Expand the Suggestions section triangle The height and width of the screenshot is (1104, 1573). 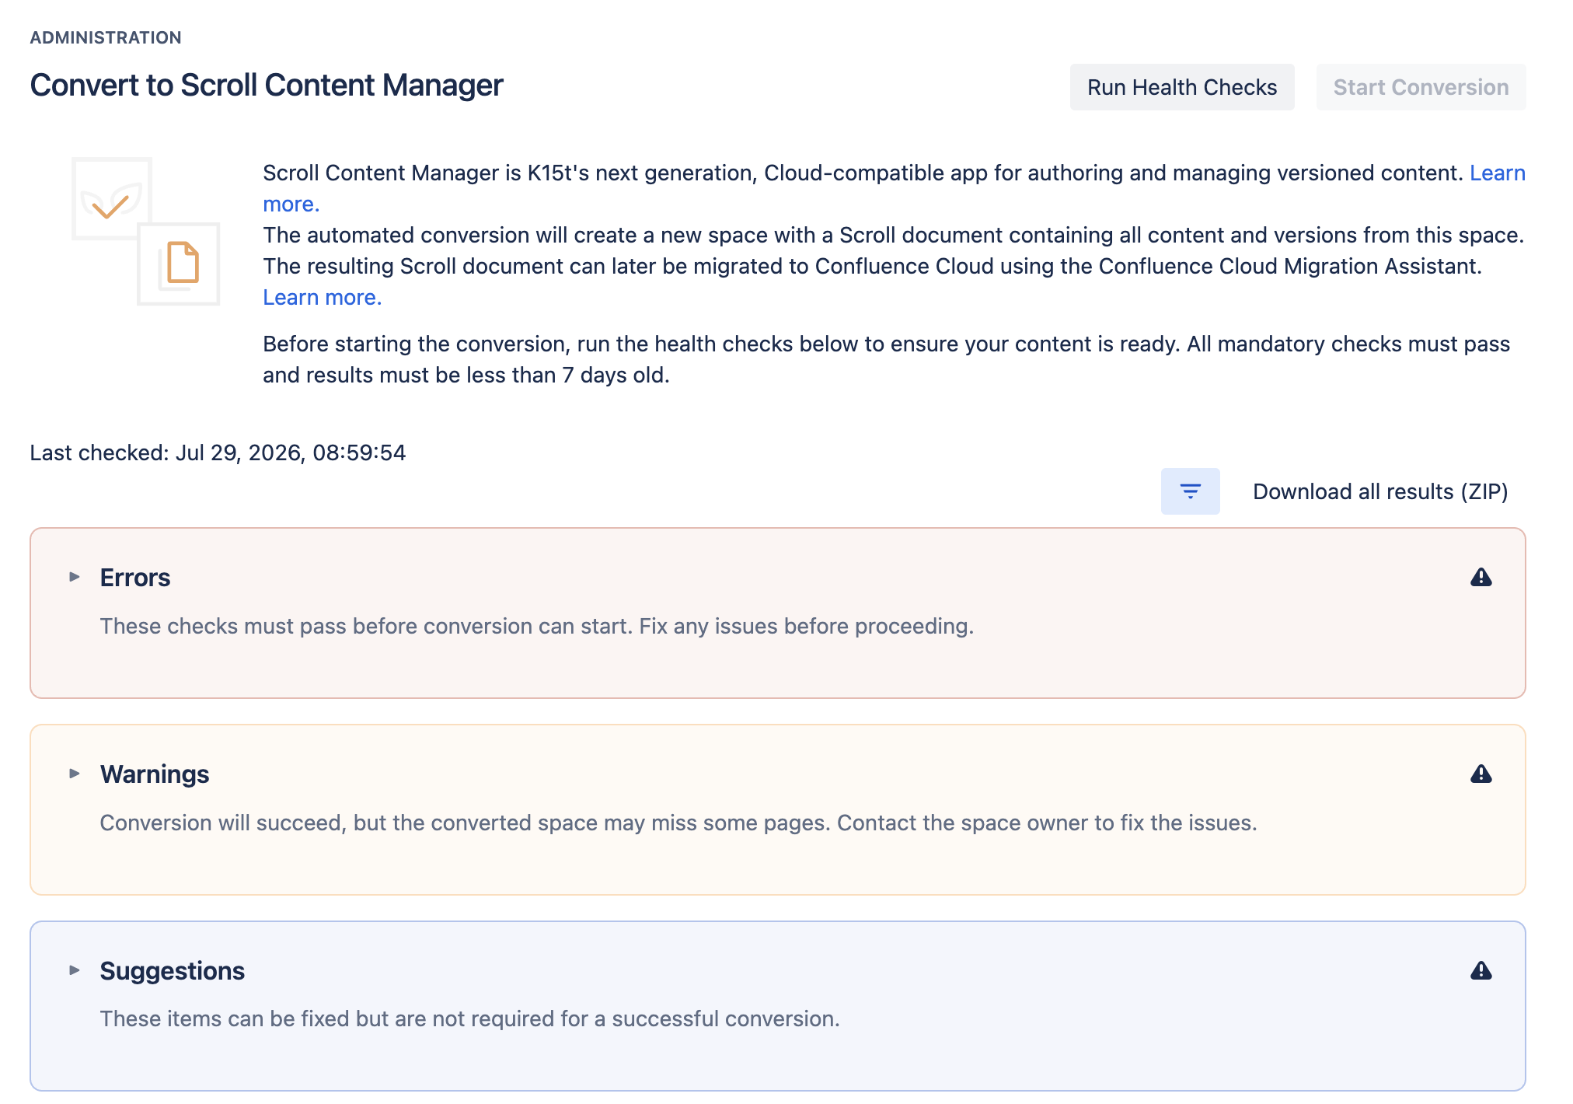(75, 970)
